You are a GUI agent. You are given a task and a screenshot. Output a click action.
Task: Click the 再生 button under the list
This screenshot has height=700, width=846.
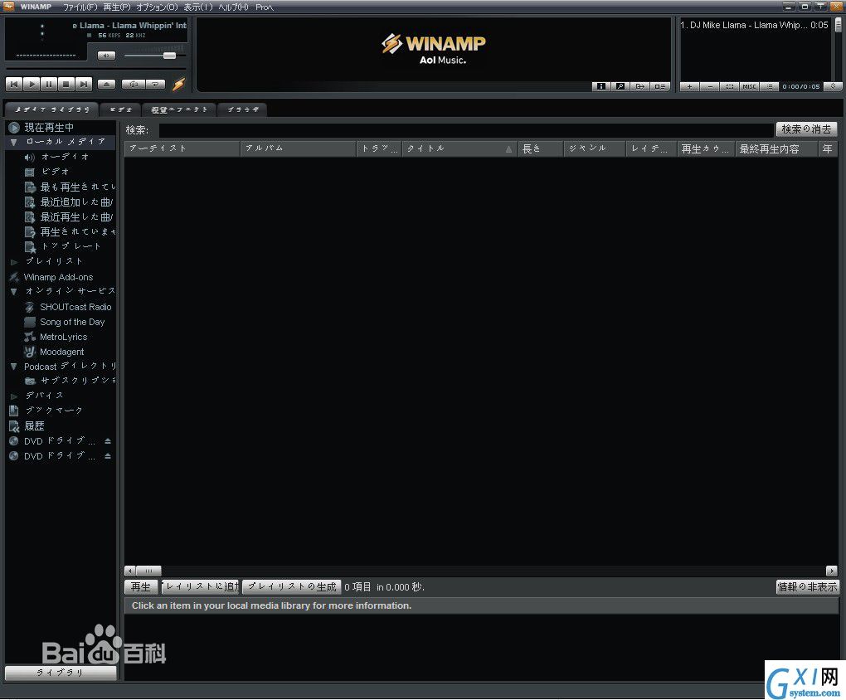141,586
